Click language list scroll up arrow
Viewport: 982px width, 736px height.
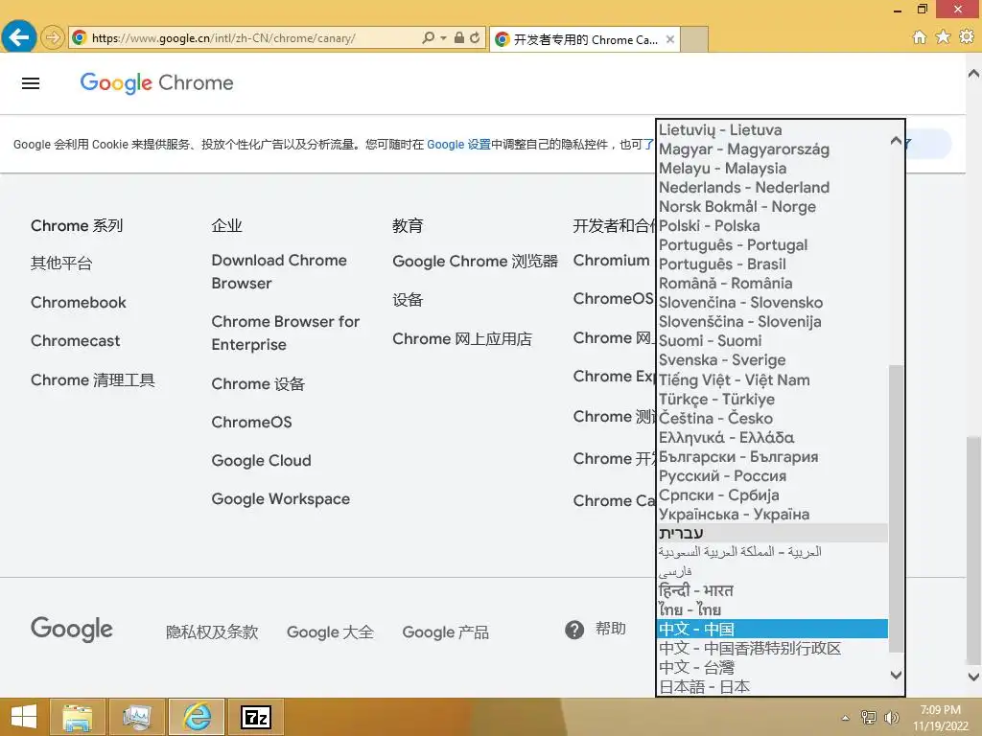pyautogui.click(x=897, y=140)
